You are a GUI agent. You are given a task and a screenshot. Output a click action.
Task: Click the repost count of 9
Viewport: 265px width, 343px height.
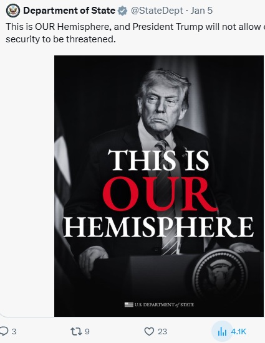(87, 332)
